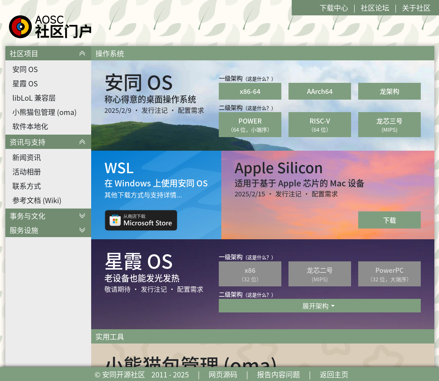Image resolution: width=439 pixels, height=381 pixels.
Task: Choose the RISC-V 64-bit download
Action: [x=320, y=125]
